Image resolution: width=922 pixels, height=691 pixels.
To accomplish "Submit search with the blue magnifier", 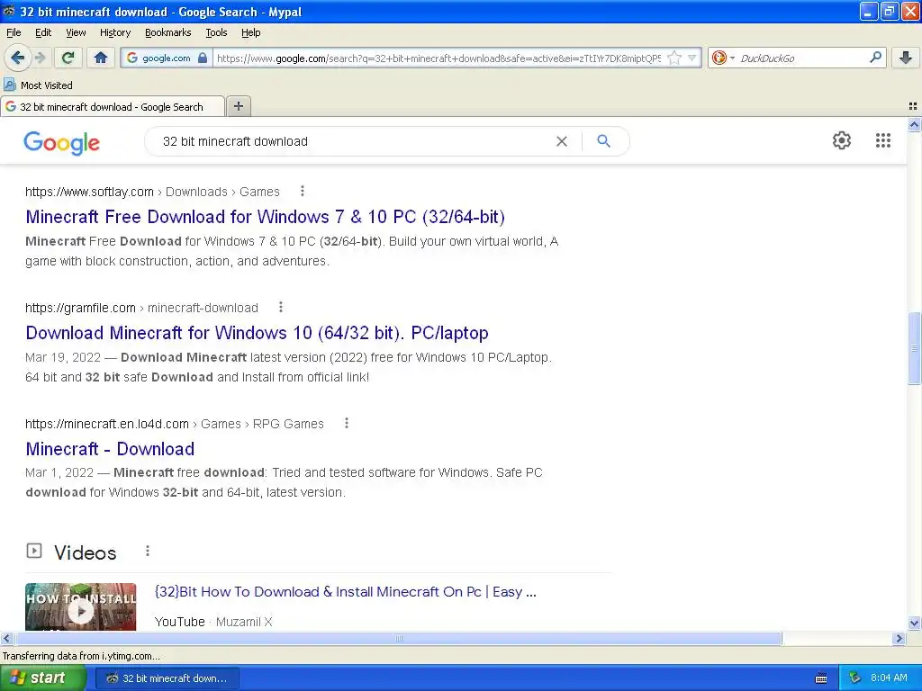I will tap(603, 141).
